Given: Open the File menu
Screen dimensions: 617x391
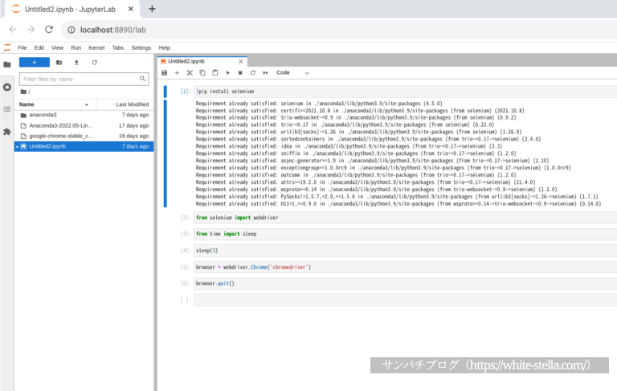Looking at the screenshot, I should pos(22,47).
